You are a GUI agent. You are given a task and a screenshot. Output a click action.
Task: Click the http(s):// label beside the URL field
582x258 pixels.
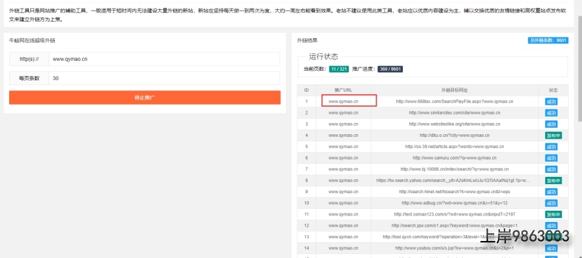[29, 59]
